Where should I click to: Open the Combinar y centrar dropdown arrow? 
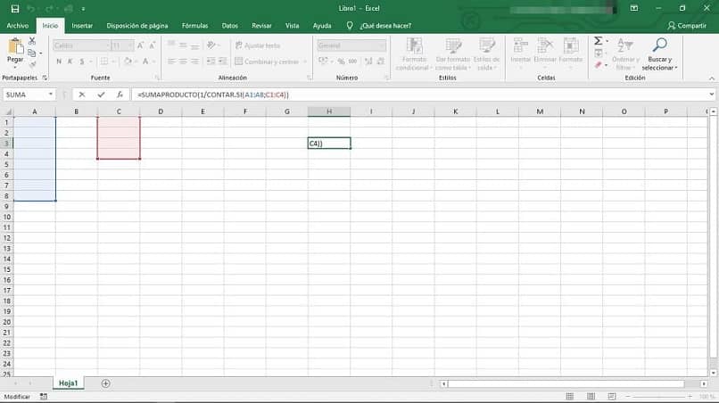pos(305,62)
